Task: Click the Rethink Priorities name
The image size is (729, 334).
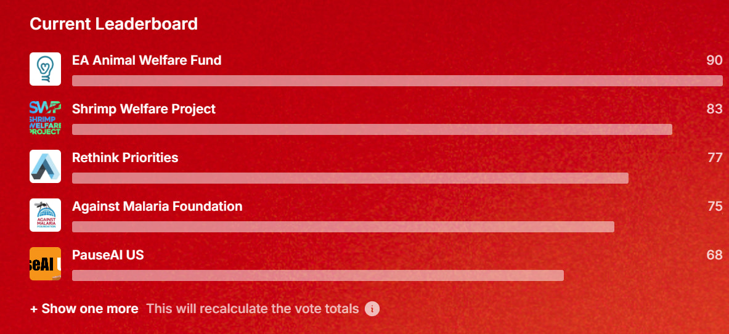Action: (x=125, y=158)
